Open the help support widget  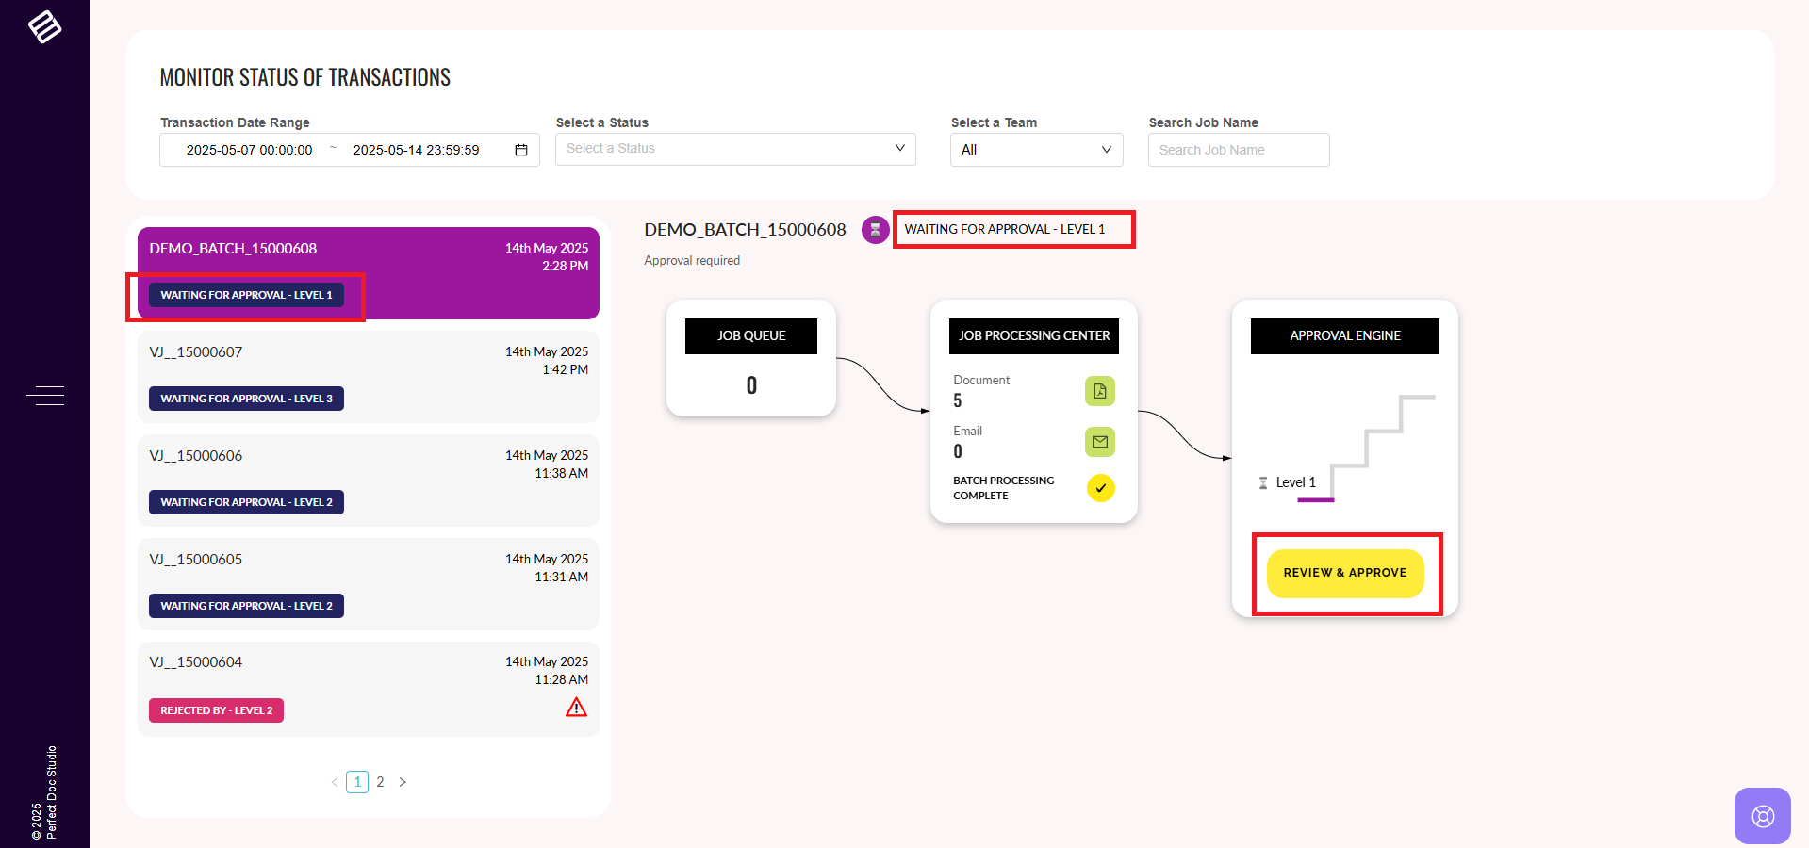coord(1762,816)
